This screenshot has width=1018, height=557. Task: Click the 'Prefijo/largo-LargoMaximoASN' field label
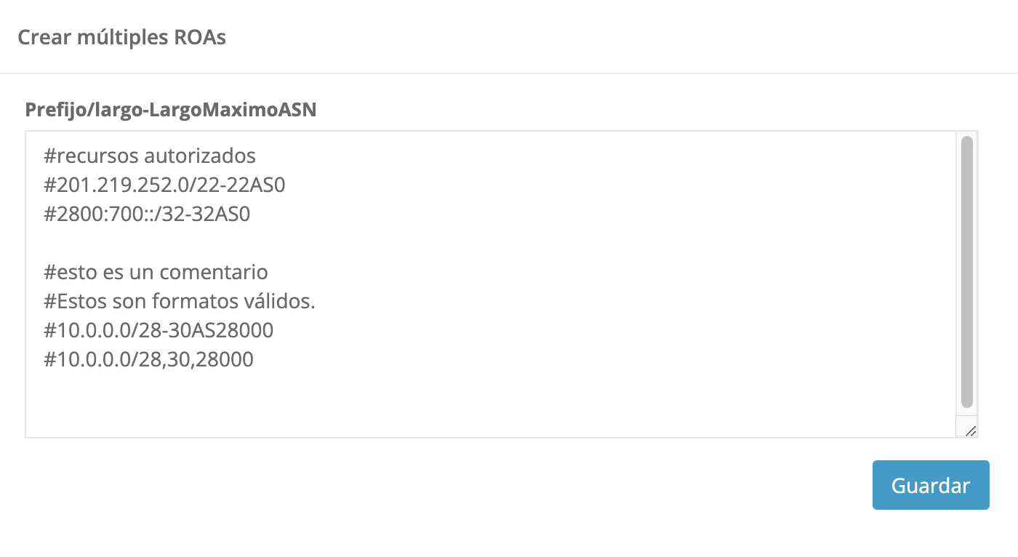pyautogui.click(x=171, y=110)
